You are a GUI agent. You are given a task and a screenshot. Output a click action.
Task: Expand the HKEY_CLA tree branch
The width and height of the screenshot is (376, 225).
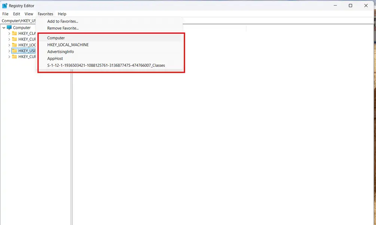click(x=9, y=33)
